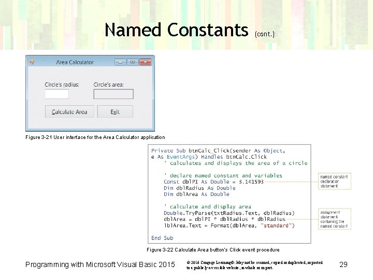
Task: Click the 'Circle's radius:' label
Action: point(62,85)
